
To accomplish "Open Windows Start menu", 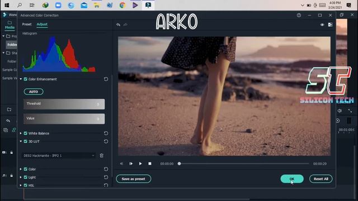I will point(7,5).
